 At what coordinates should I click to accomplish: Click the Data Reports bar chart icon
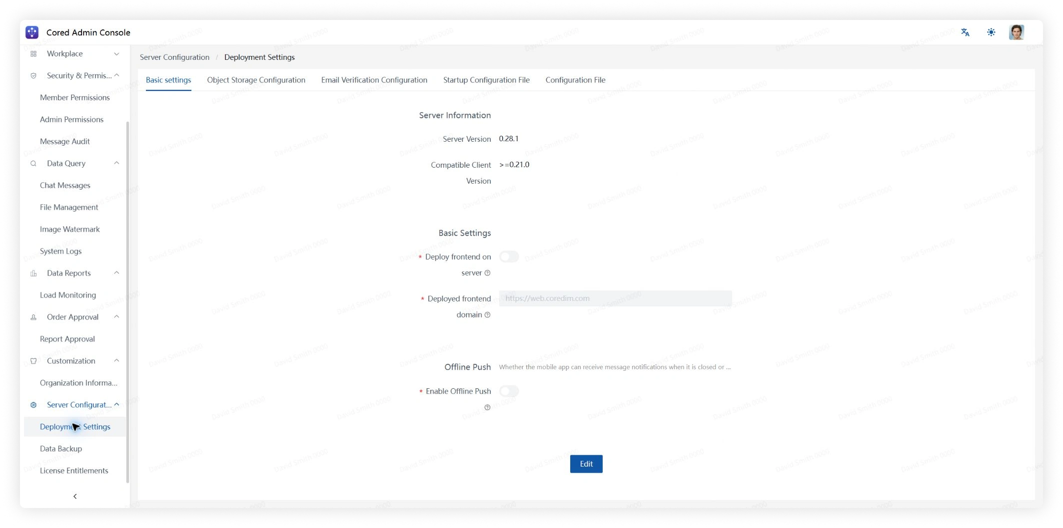coord(33,273)
